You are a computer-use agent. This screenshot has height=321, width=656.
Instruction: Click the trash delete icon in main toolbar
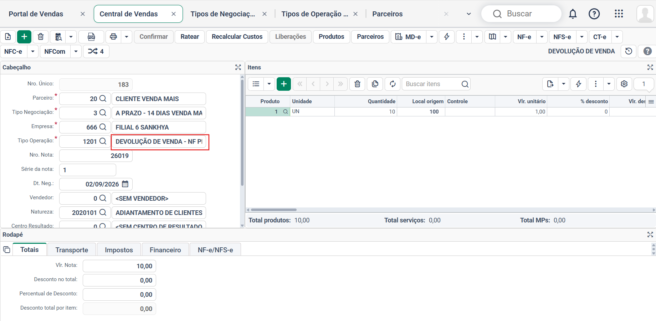tap(41, 37)
